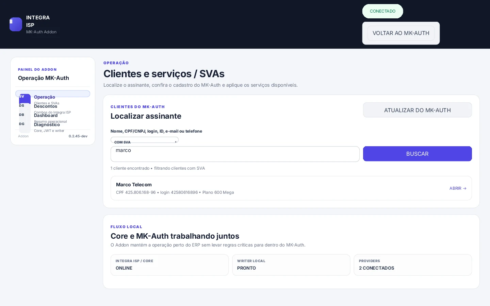Click the 'Core, JWT e writer' caption
Viewport: 490px width, 306px height.
pos(49,131)
